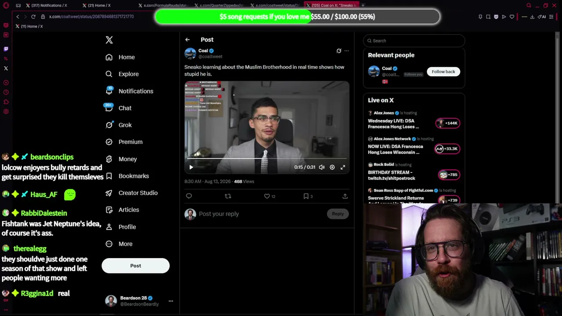Open Explore in X navigation
The width and height of the screenshot is (562, 316).
coord(122,74)
